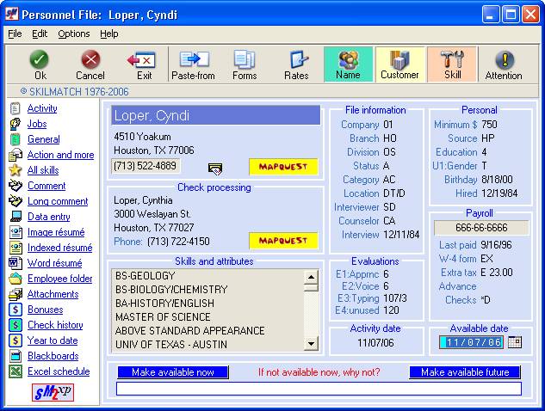Screen dimensions: 545x411
Task: Click the Loper, Cyndi name header
Action: click(x=215, y=115)
